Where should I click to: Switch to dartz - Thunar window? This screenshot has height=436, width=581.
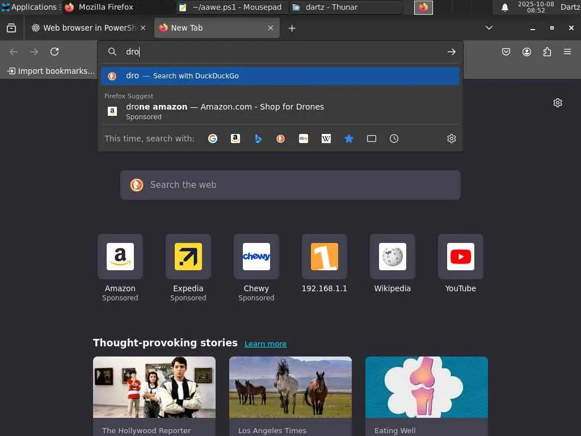pyautogui.click(x=346, y=7)
